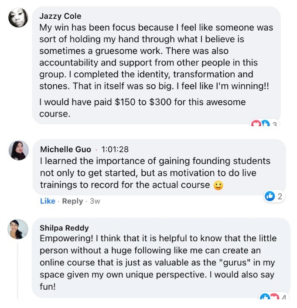
Task: Open reaction count 3 on Jazzy's comment
Action: click(274, 125)
